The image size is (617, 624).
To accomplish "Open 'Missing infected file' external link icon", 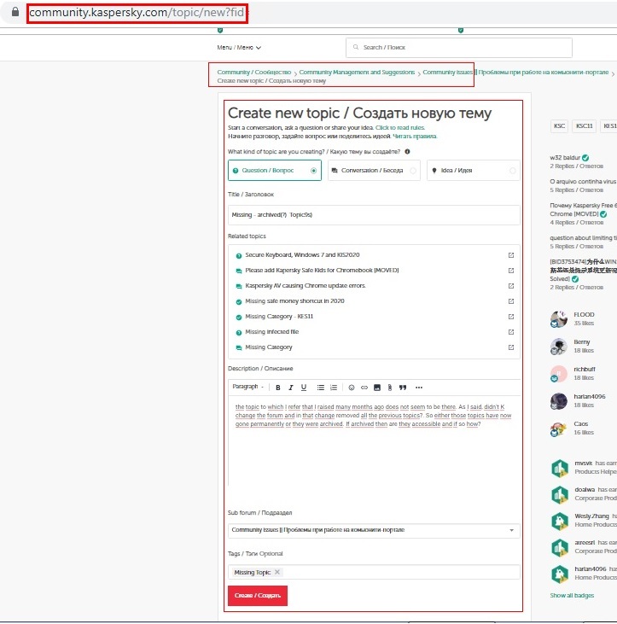I will pyautogui.click(x=511, y=332).
